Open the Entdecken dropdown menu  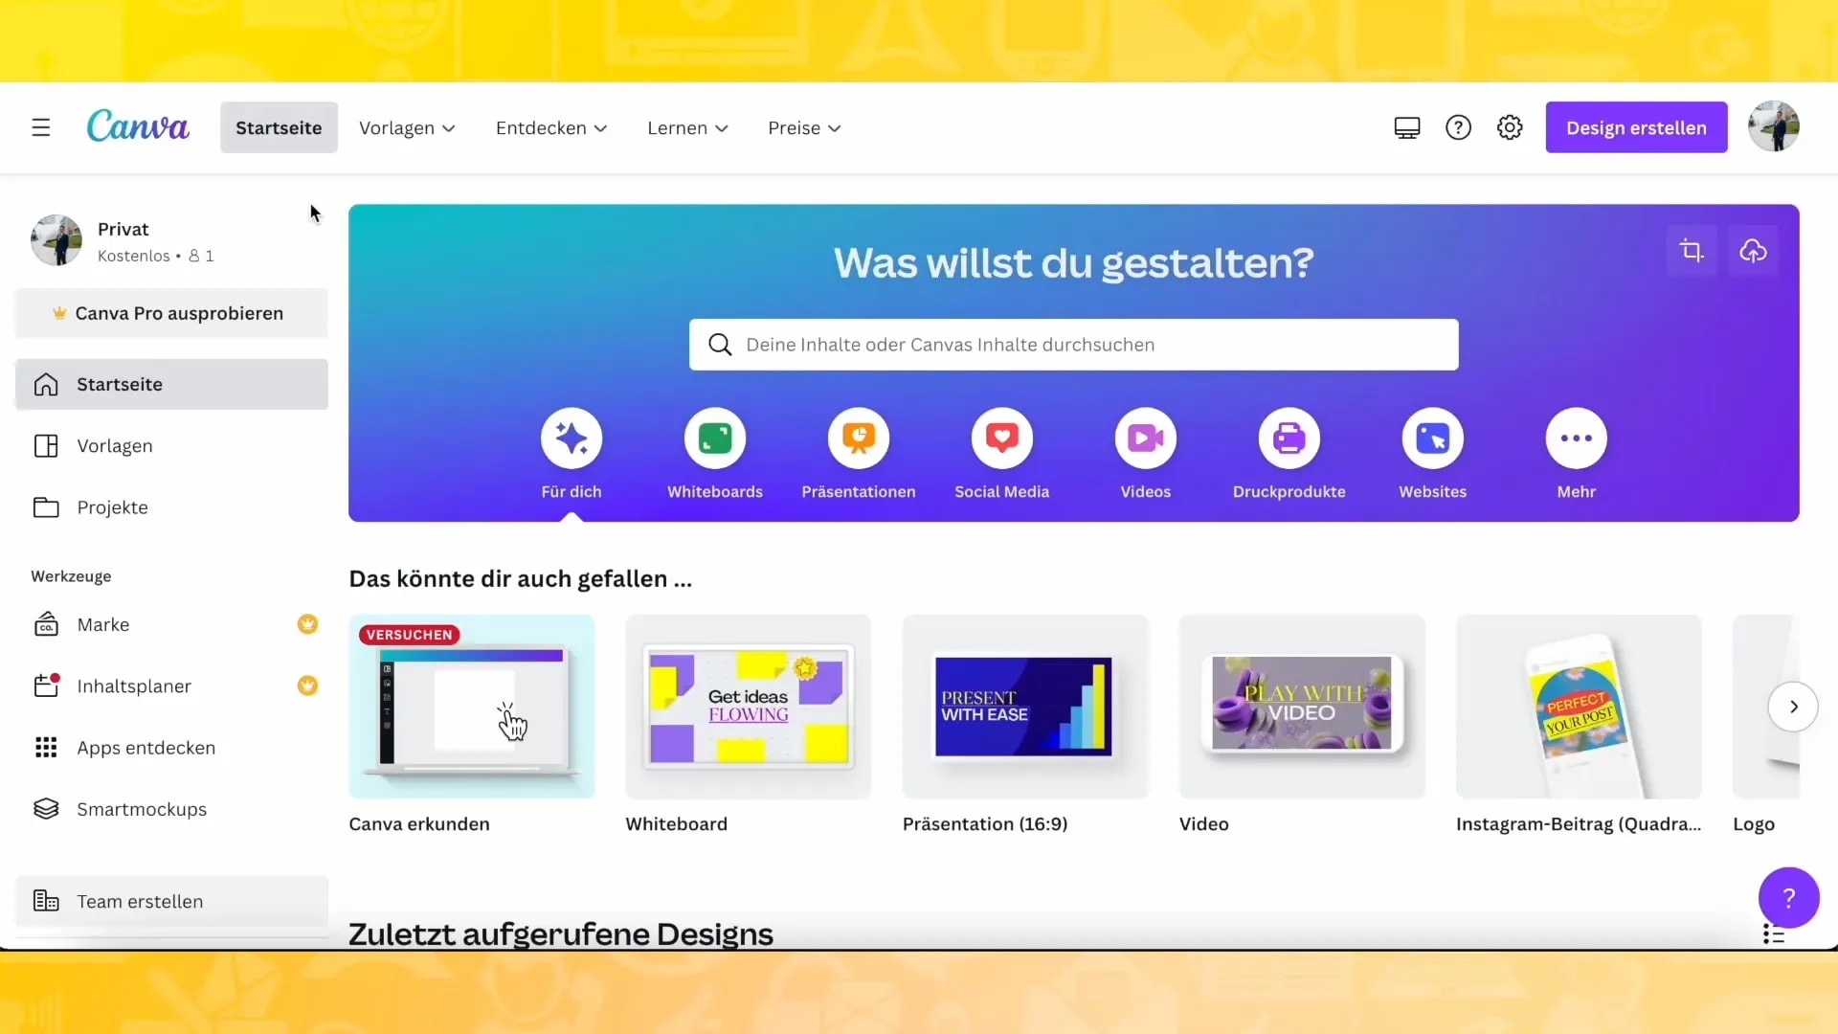pos(550,127)
